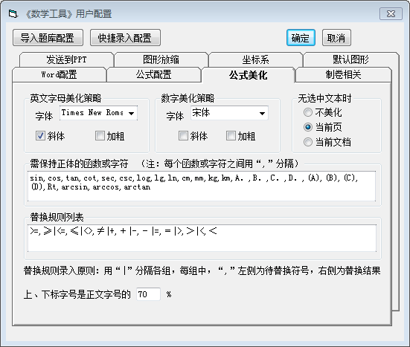410x347 pixels.
Task: Open the 公式配置 tab
Action: tap(154, 74)
